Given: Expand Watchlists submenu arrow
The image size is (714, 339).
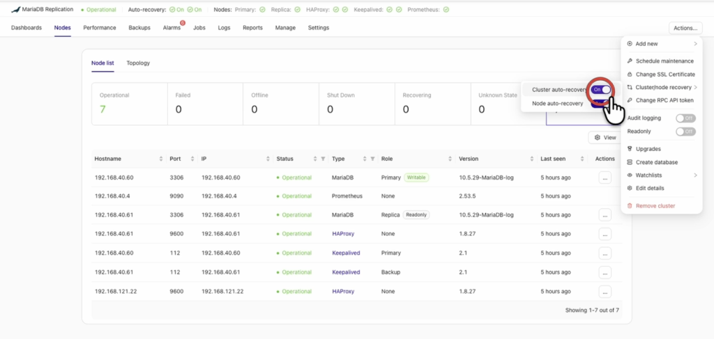Looking at the screenshot, I should 695,175.
